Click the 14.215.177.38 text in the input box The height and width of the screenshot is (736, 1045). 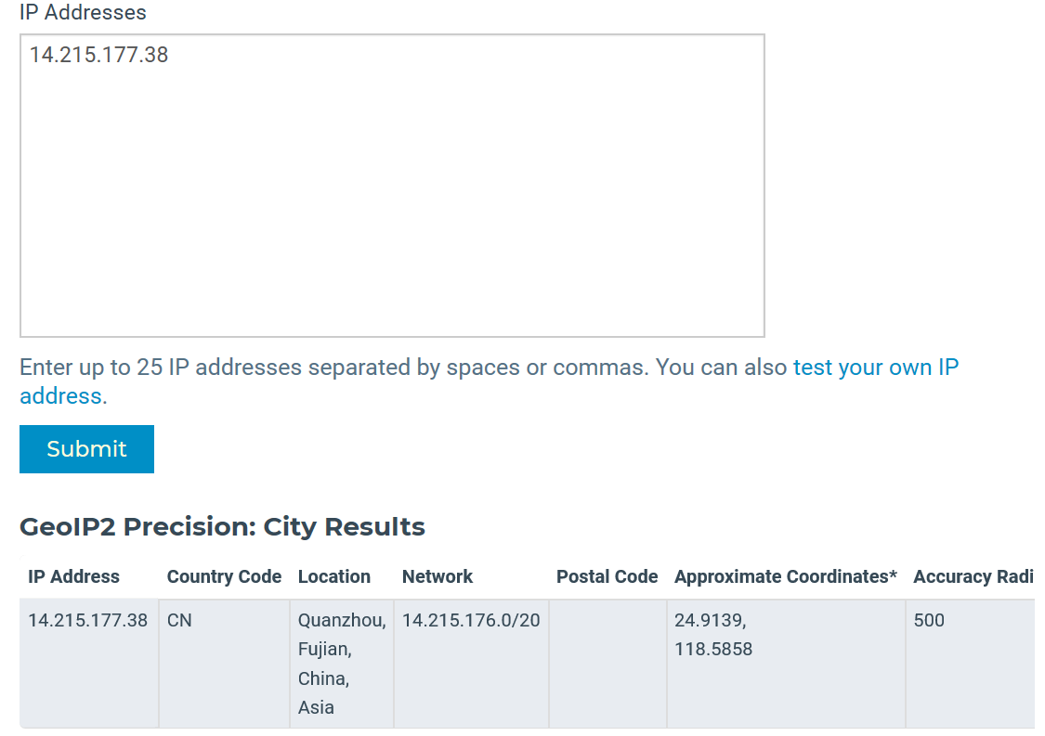(98, 55)
